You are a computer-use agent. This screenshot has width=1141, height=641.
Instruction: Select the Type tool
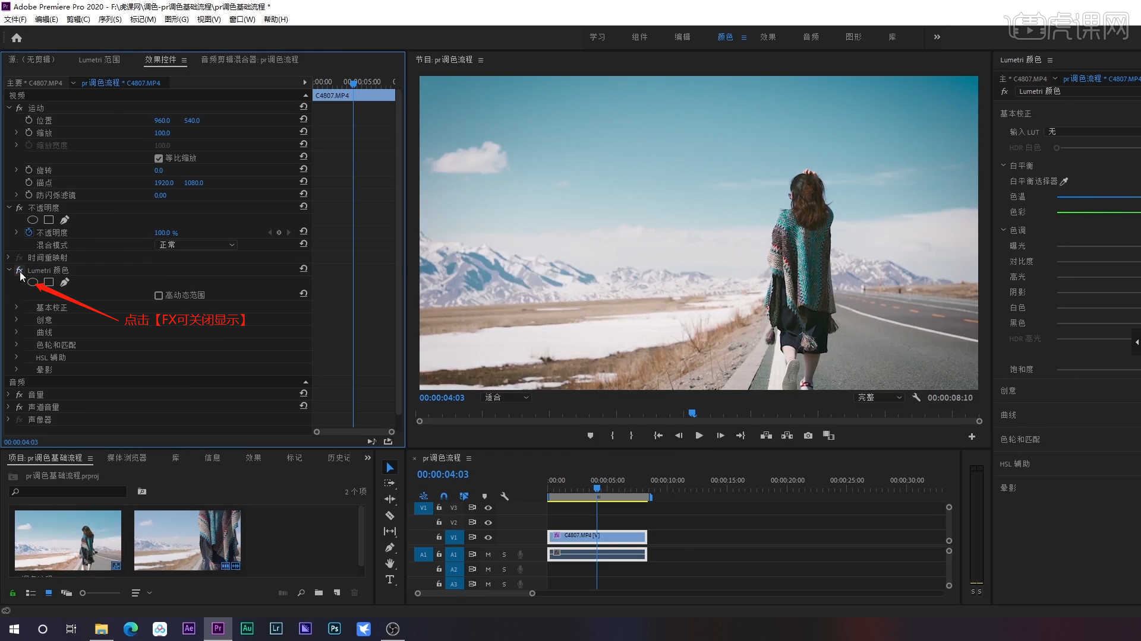coord(390,579)
